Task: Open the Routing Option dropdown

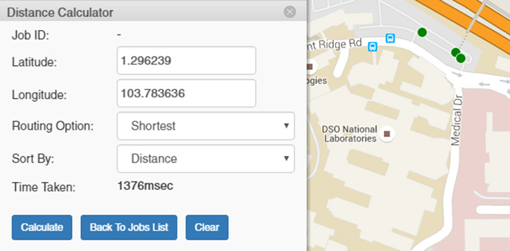Action: (x=205, y=126)
